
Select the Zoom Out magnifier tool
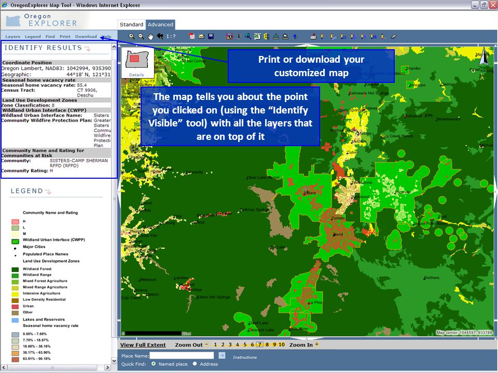141,36
